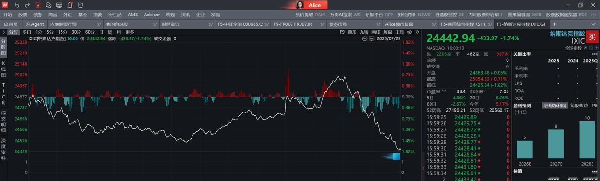
Task: Open the 股票 menu
Action: 23,15
